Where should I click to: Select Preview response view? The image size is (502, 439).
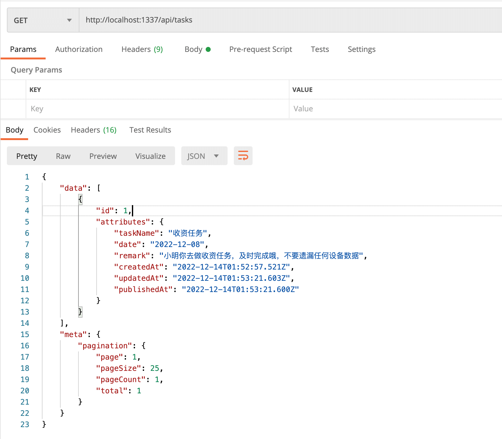[103, 156]
